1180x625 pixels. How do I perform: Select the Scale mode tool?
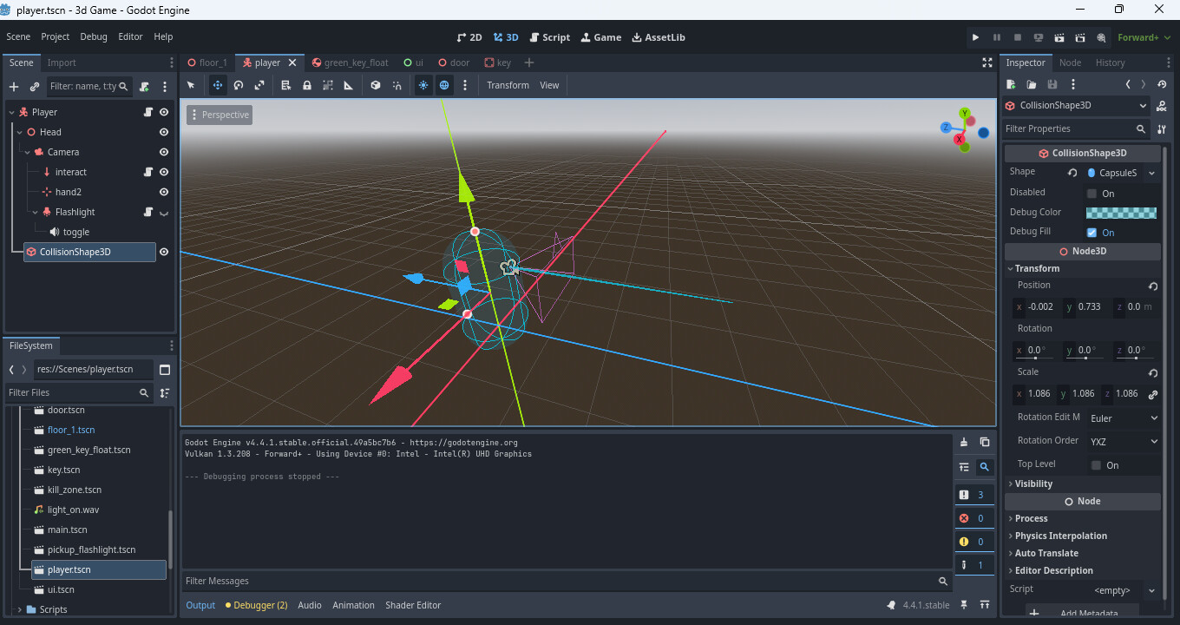[x=259, y=85]
